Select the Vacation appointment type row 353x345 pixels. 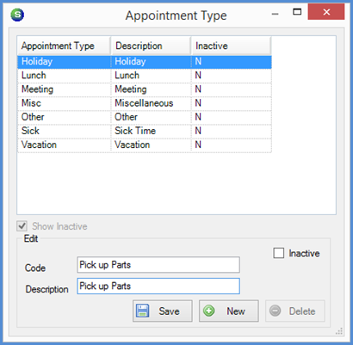pyautogui.click(x=145, y=145)
